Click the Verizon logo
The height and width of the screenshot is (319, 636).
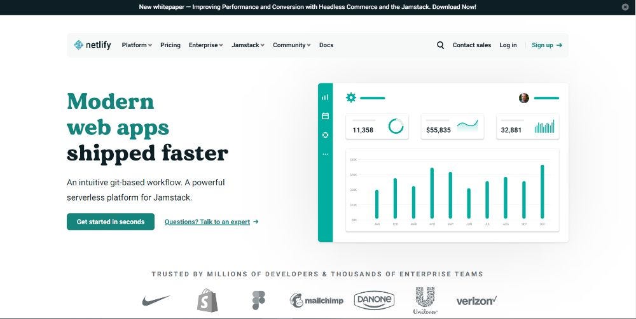click(x=476, y=301)
